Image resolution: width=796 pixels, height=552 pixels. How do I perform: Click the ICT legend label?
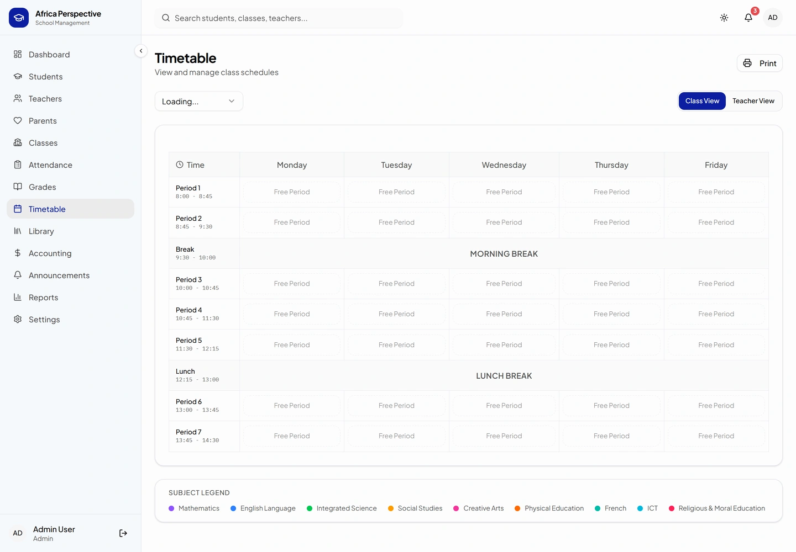pos(652,508)
